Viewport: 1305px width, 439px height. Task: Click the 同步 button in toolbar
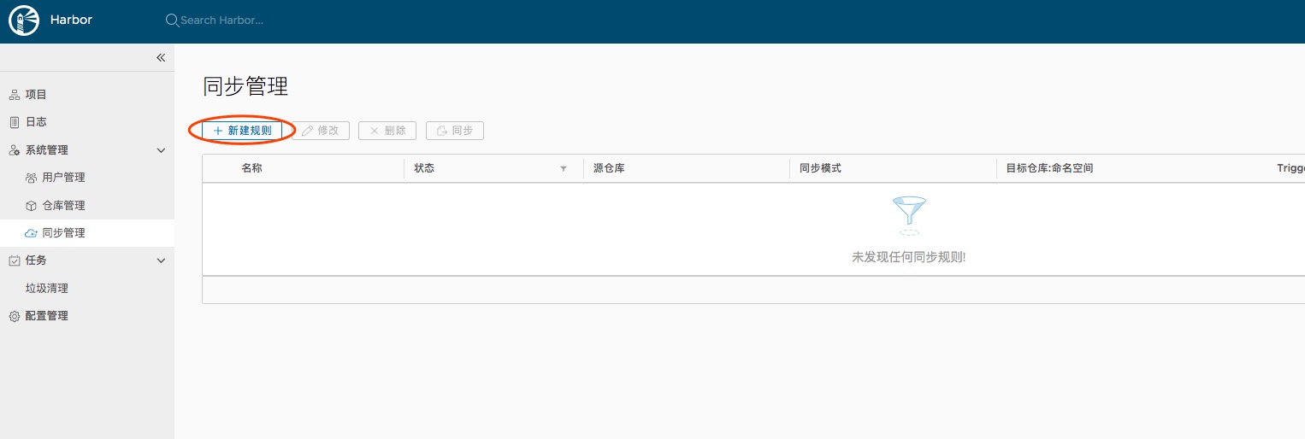(454, 131)
